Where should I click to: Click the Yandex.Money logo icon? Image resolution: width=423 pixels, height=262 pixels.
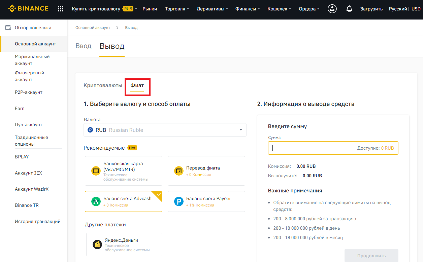point(97,245)
